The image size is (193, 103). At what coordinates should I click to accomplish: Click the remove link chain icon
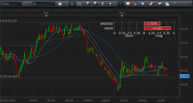(26, 4)
